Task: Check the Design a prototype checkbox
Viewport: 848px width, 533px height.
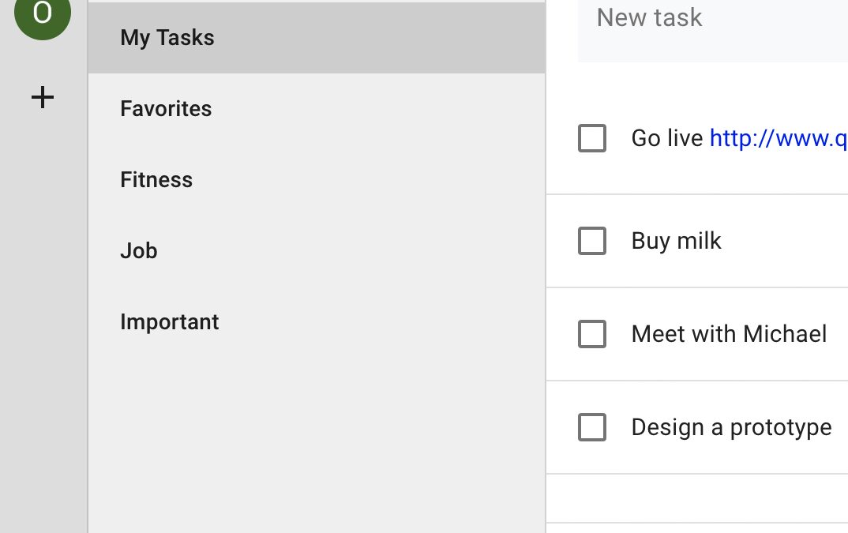Action: (x=591, y=427)
